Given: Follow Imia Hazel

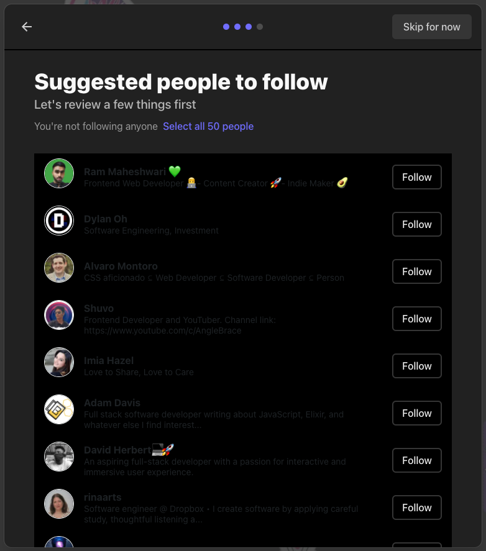Looking at the screenshot, I should (416, 366).
